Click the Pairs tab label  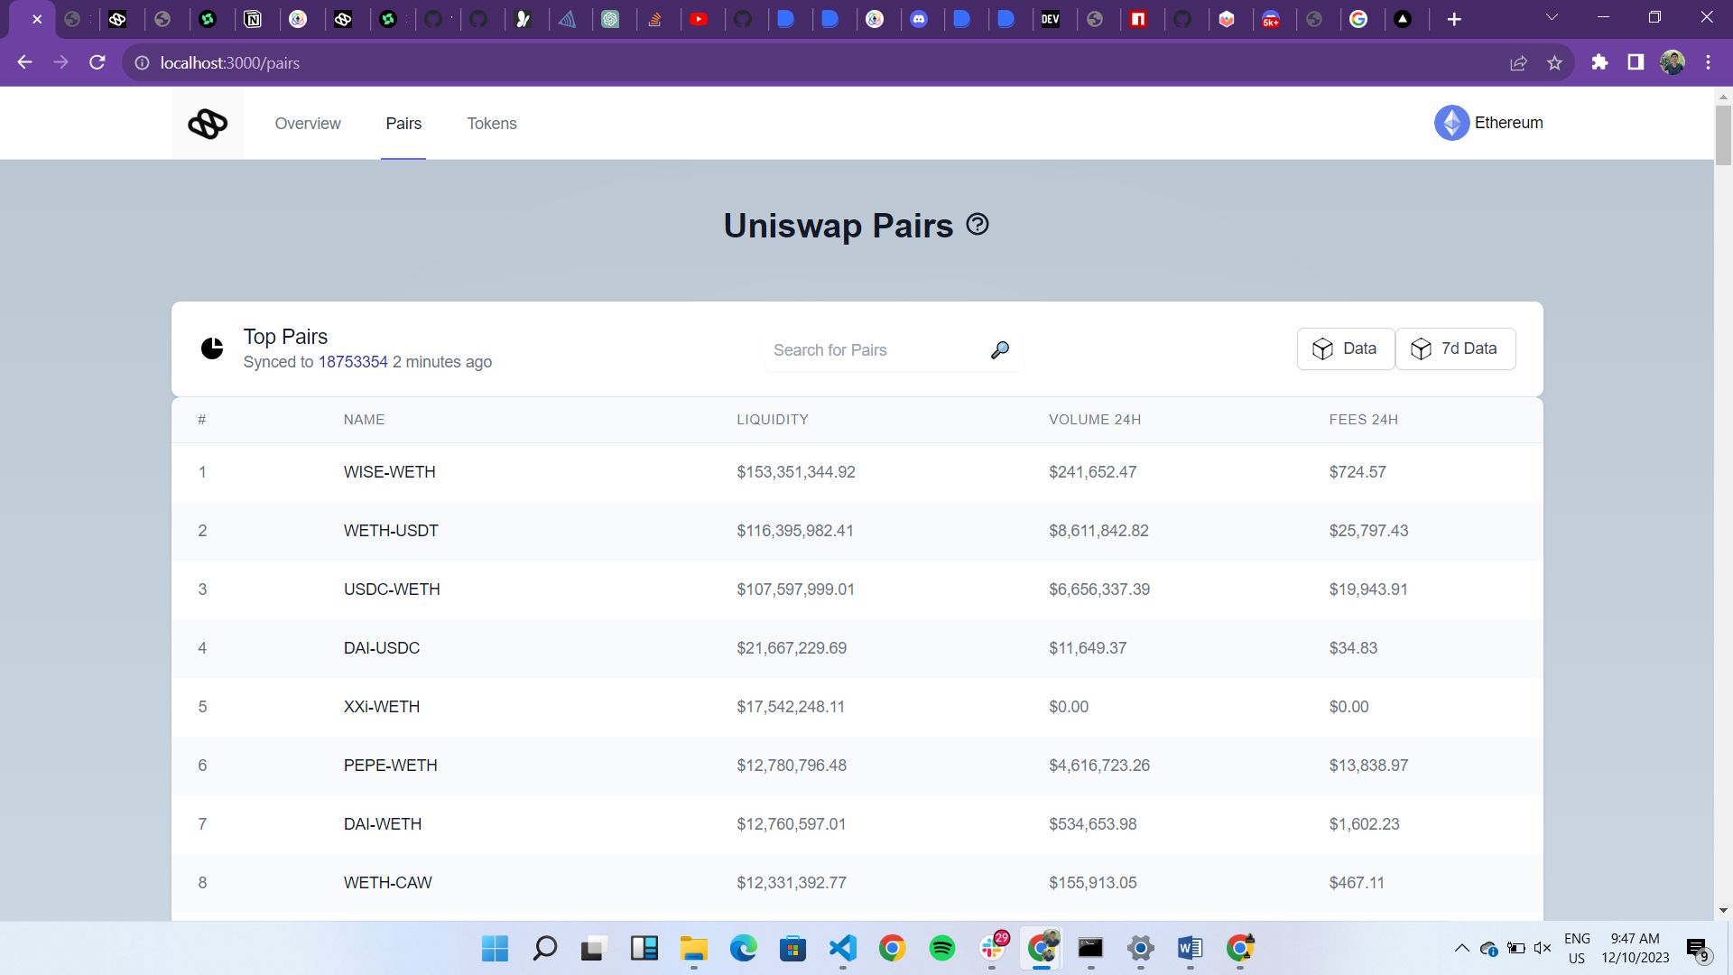pyautogui.click(x=404, y=123)
